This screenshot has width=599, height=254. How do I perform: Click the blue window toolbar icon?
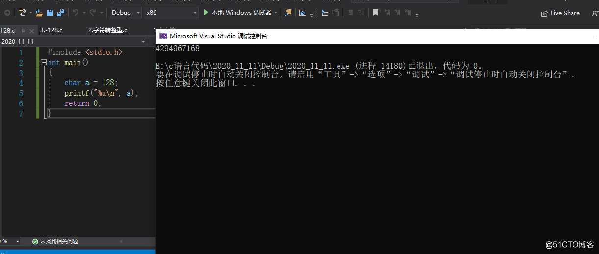click(303, 13)
